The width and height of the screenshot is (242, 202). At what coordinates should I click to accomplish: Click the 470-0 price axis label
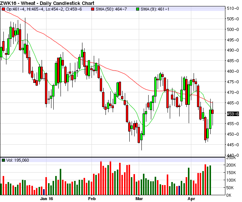point(233,92)
